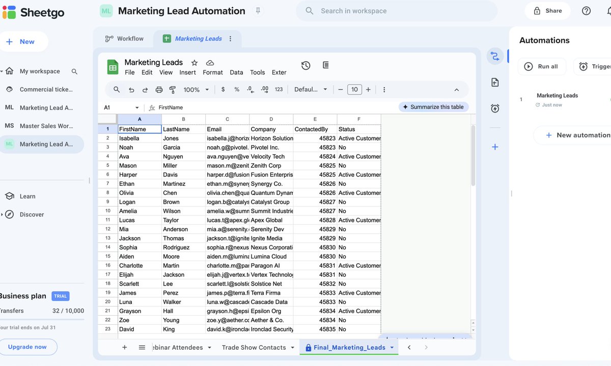
Task: Star the Marketing Leads spreadsheet
Action: [194, 63]
